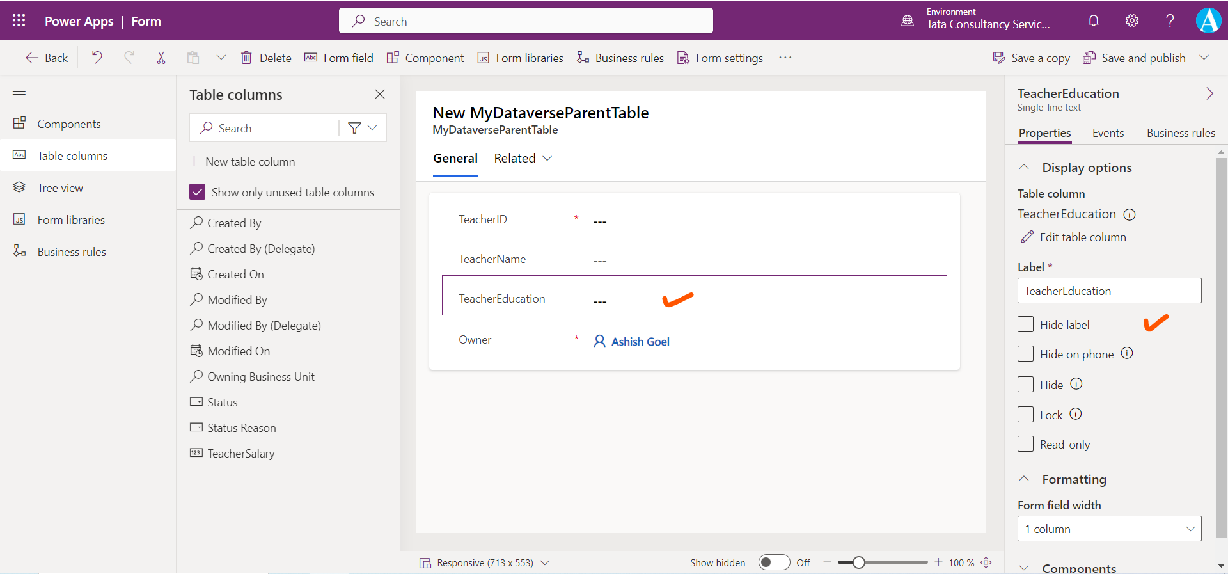Uncheck Show only unused table columns
The height and width of the screenshot is (574, 1228).
[198, 192]
